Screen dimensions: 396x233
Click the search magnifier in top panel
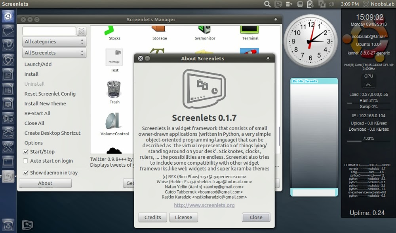point(267,4)
